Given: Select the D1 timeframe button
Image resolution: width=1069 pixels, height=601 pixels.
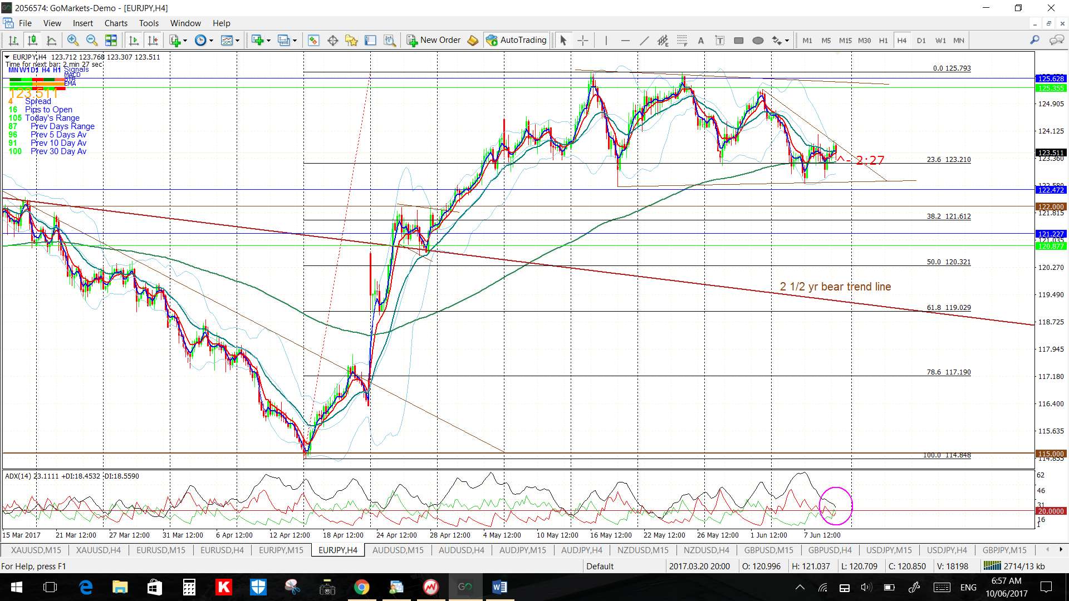Looking at the screenshot, I should click(x=921, y=40).
